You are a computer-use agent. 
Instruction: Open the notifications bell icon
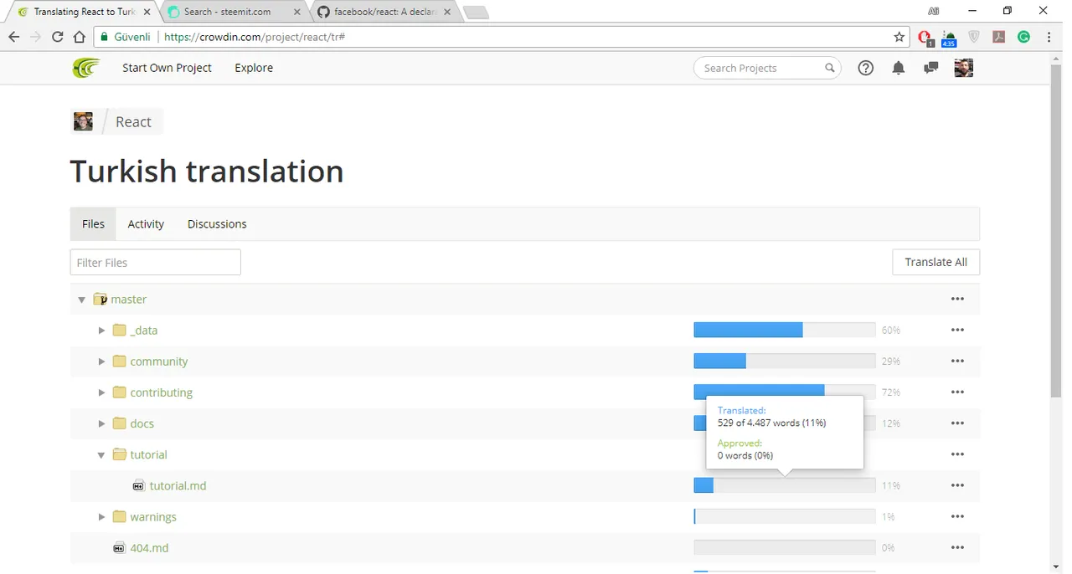[899, 68]
